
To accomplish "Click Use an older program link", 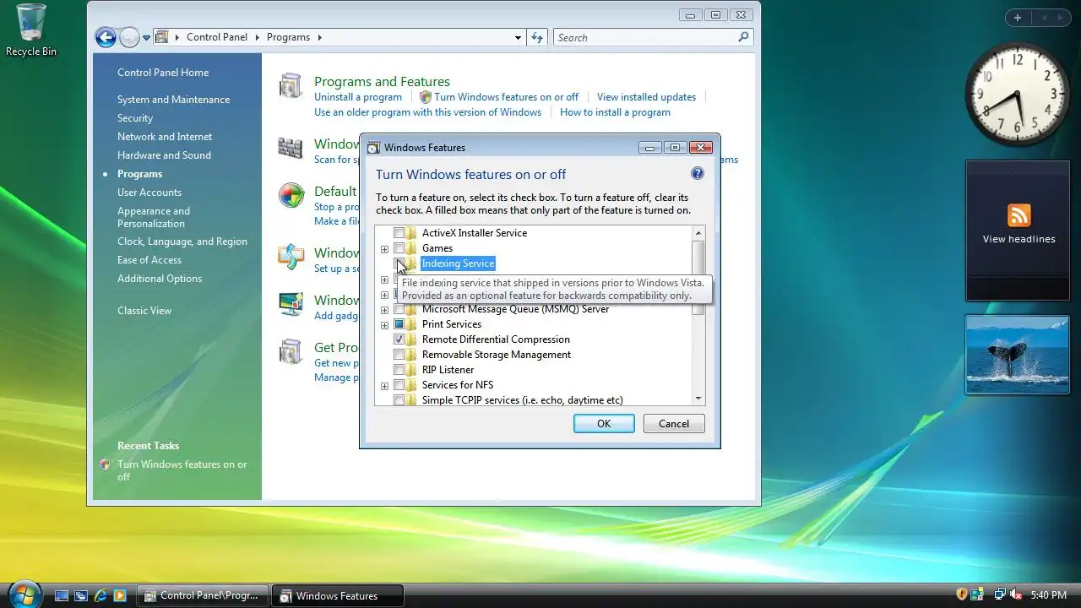I will (427, 112).
